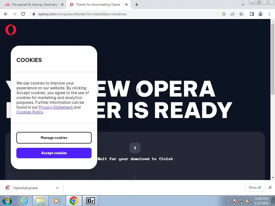
Task: Click the scrollbar up arrow
Action: [273, 21]
